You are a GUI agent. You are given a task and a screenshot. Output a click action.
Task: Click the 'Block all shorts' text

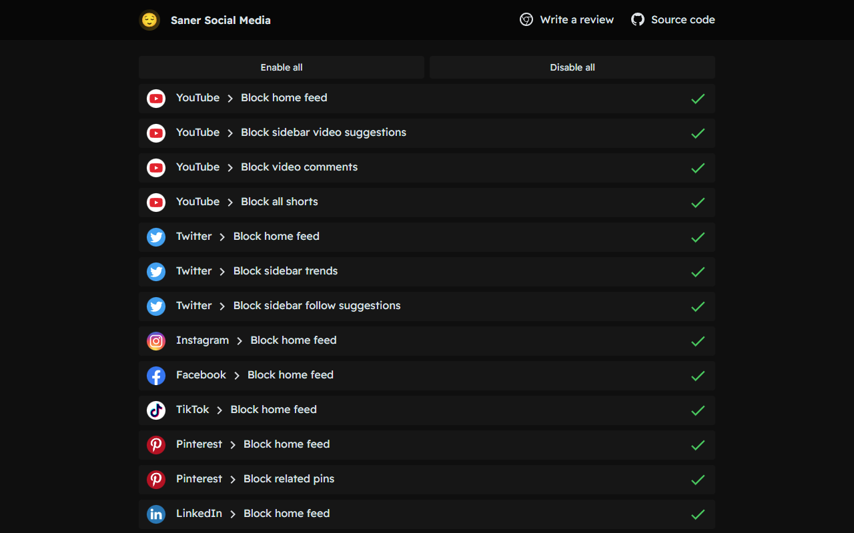pyautogui.click(x=280, y=202)
